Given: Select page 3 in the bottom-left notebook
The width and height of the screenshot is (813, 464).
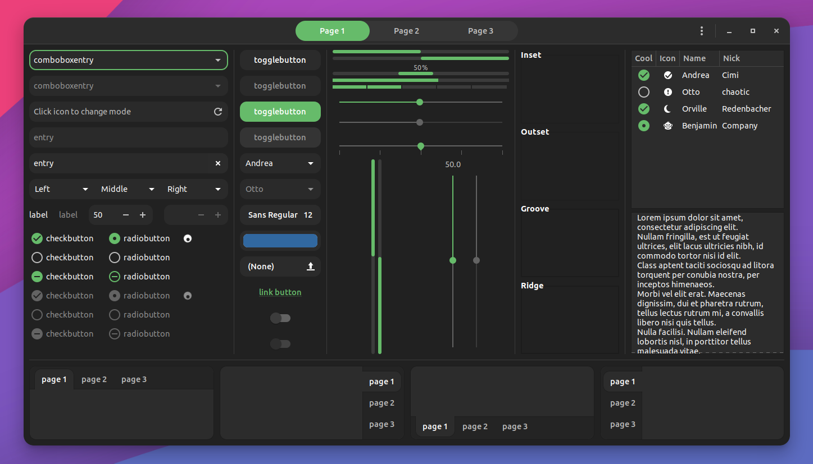Looking at the screenshot, I should click(134, 379).
